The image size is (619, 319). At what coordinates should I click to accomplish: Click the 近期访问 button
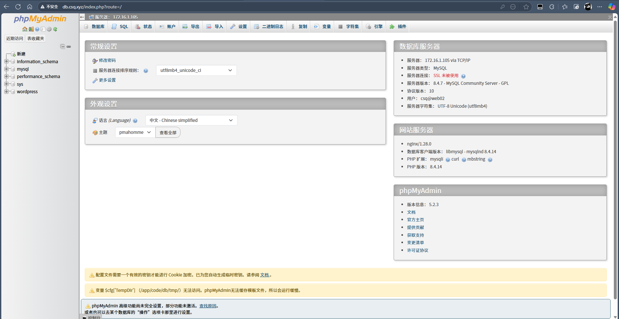point(15,38)
